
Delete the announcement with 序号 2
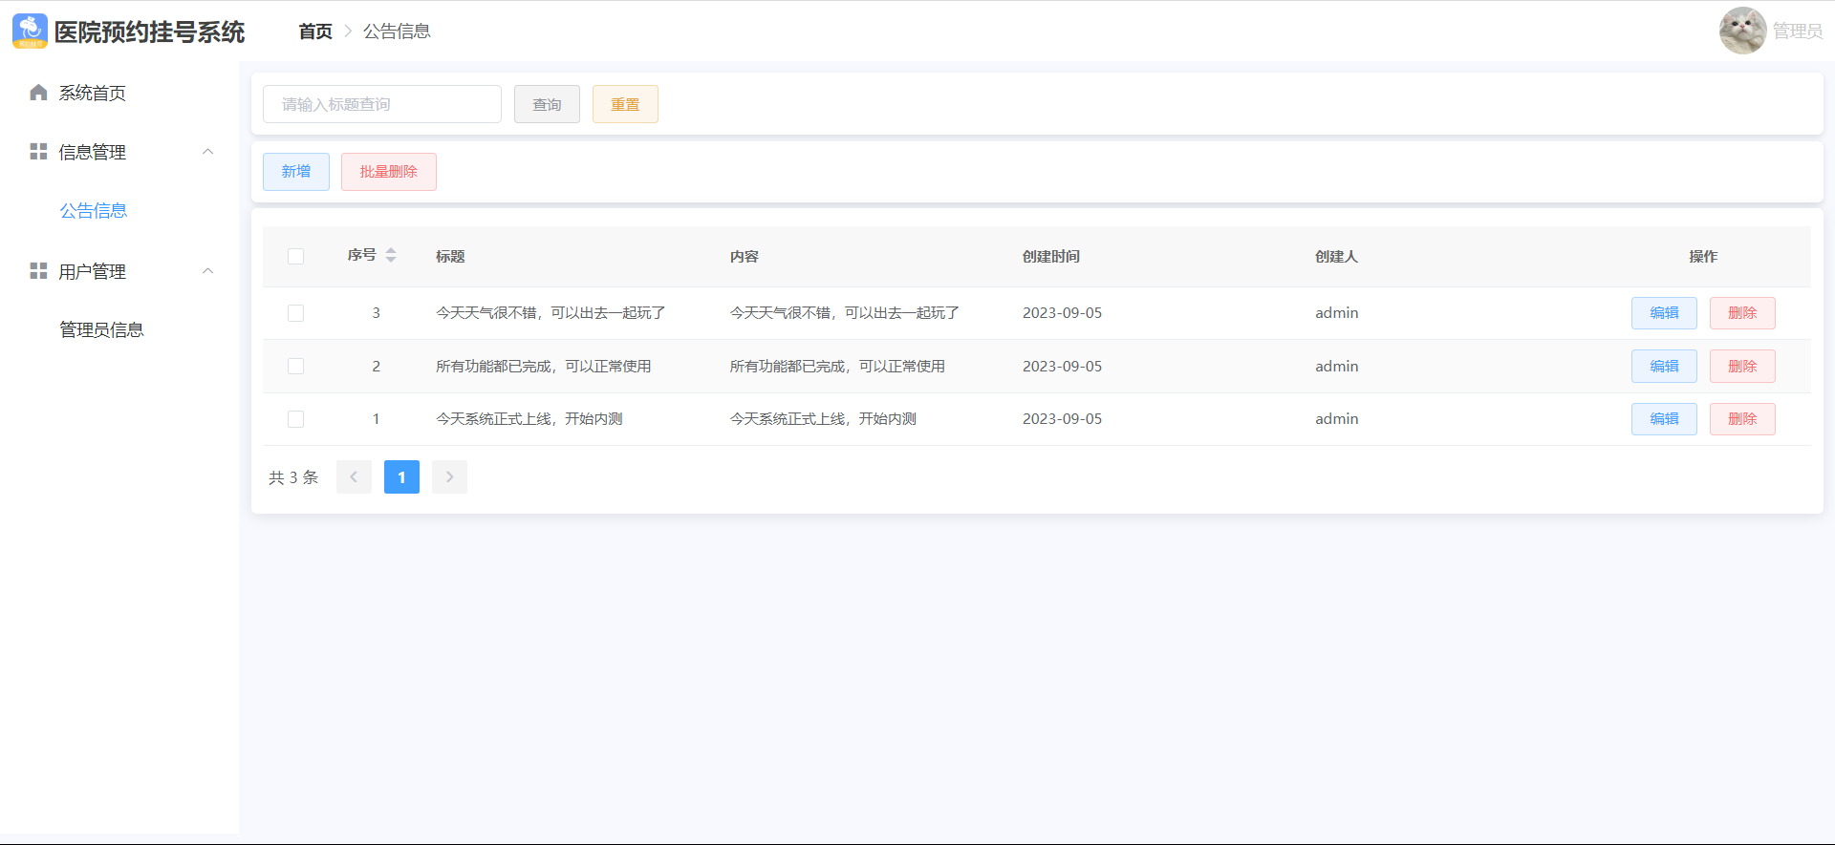(x=1741, y=367)
